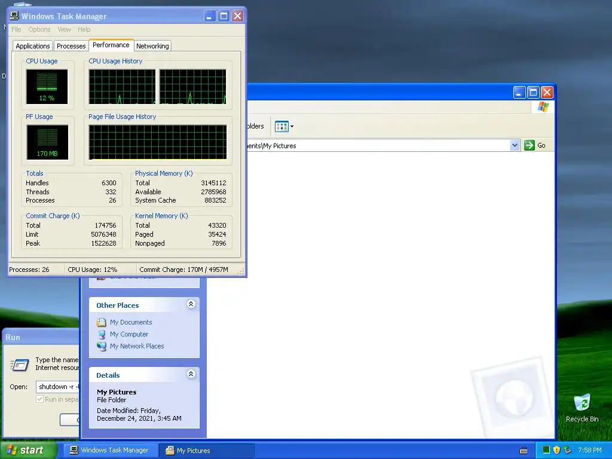Collapse the Details panel

pyautogui.click(x=191, y=374)
